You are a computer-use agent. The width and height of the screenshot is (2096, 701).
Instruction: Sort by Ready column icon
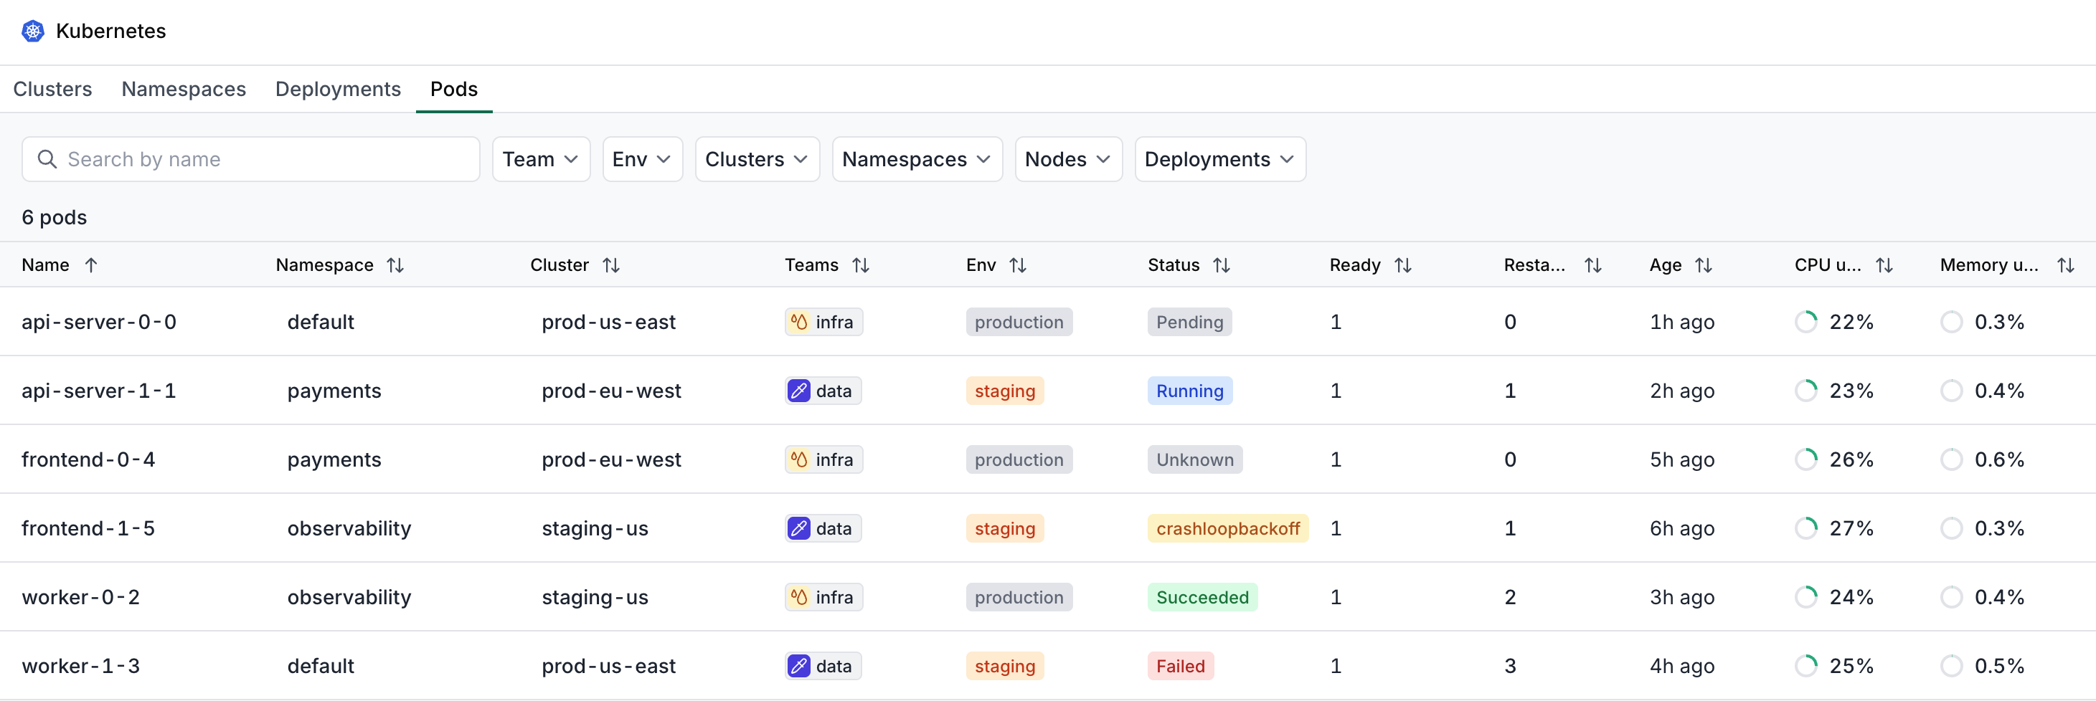point(1403,265)
